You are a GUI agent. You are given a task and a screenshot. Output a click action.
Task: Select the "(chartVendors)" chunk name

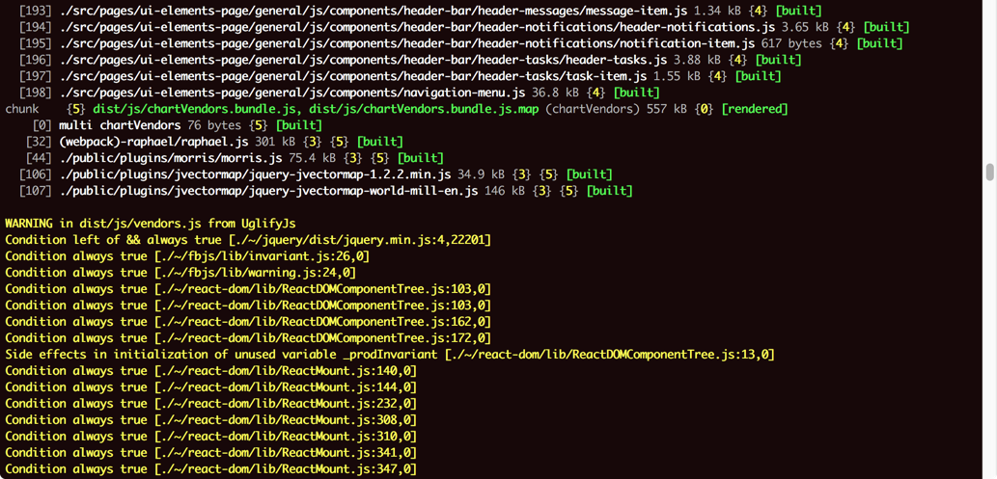coord(592,109)
